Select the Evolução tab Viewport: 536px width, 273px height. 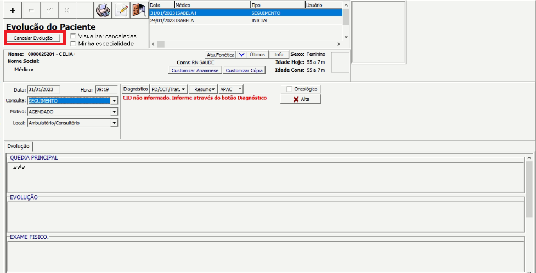tap(18, 146)
